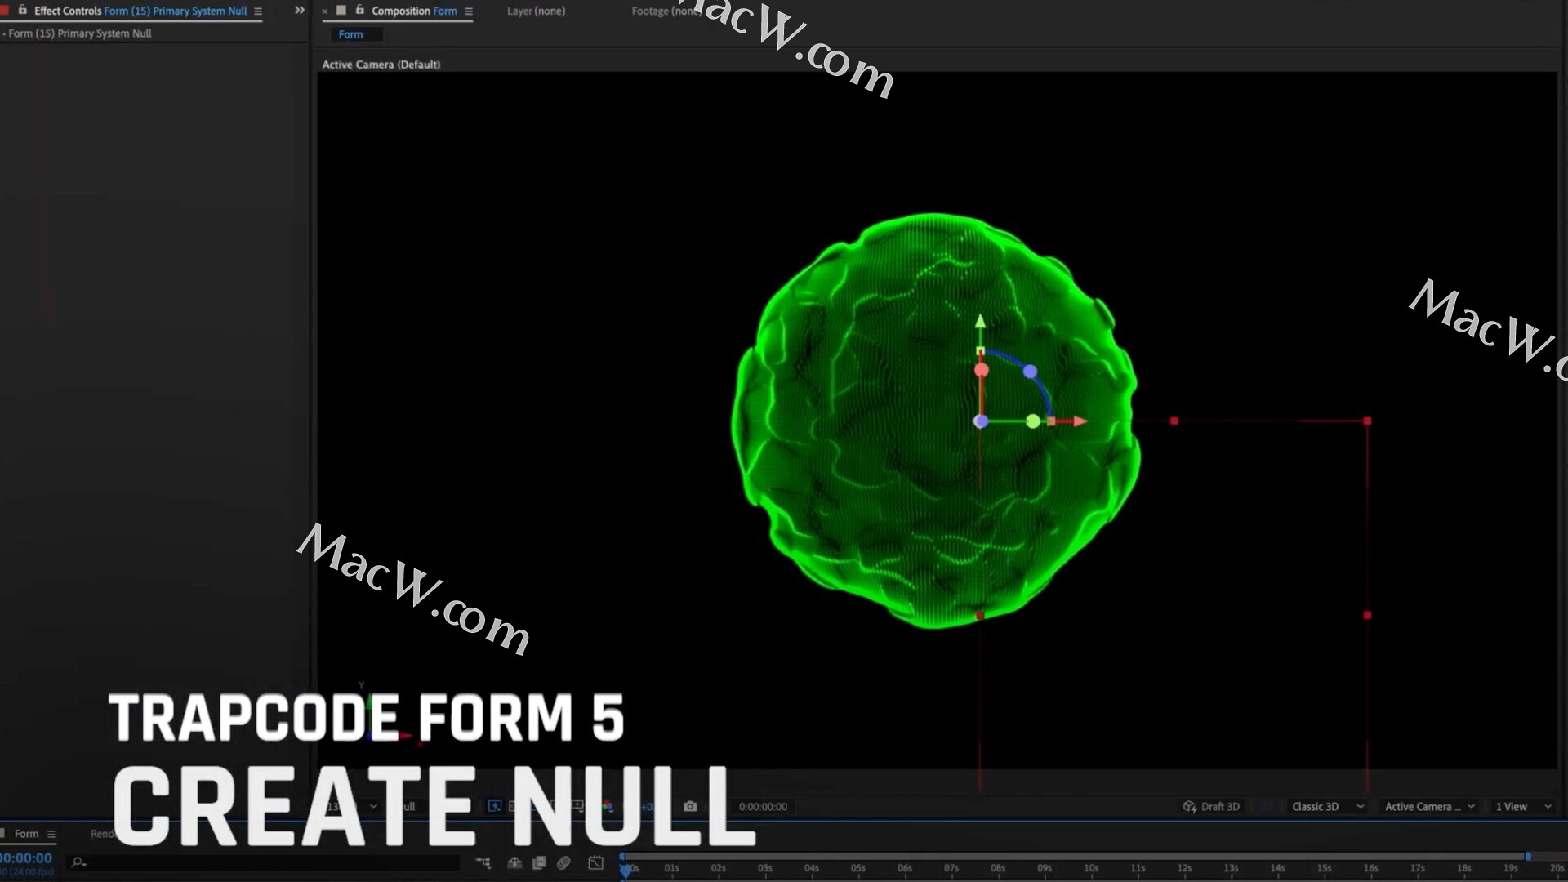Click the blue Z-axis dot at gizmo origin
The height and width of the screenshot is (882, 1568).
(x=981, y=421)
